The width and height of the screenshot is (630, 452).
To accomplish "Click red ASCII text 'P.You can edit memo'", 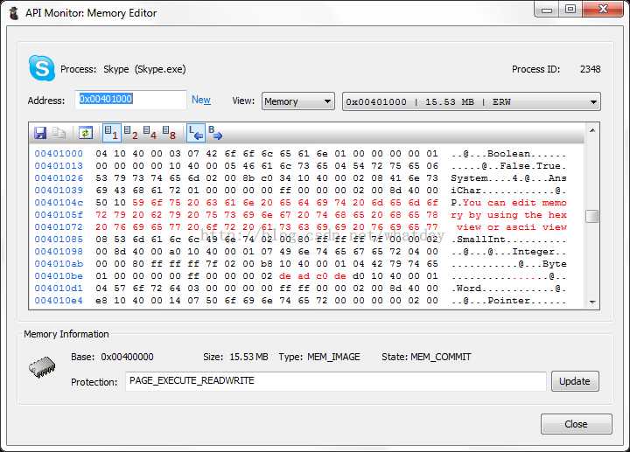I will pos(508,203).
